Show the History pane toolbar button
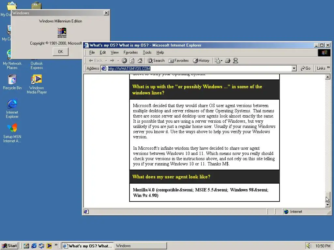Viewport: 334px width, 250px height. [x=201, y=61]
